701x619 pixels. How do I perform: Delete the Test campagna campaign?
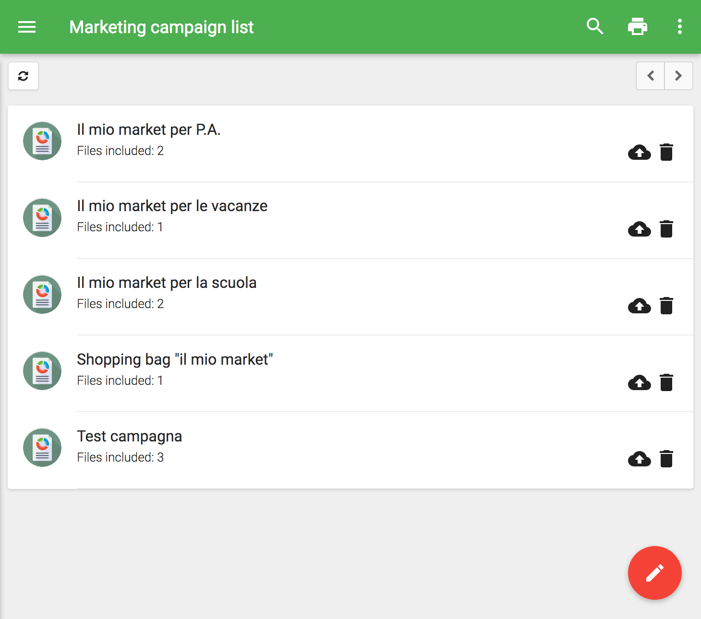click(x=666, y=459)
